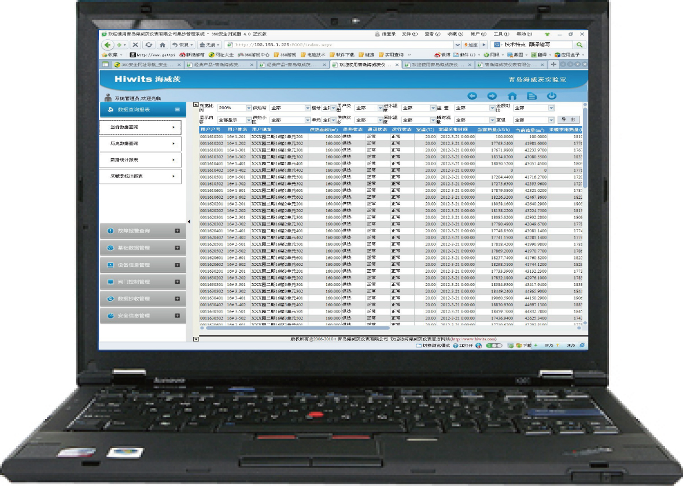Collapse the left sidebar with splitter arrow

click(189, 222)
